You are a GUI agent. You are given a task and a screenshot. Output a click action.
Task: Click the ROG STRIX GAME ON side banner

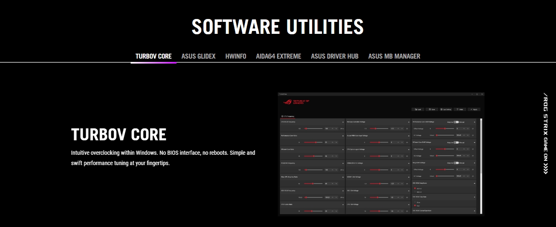[x=546, y=134]
